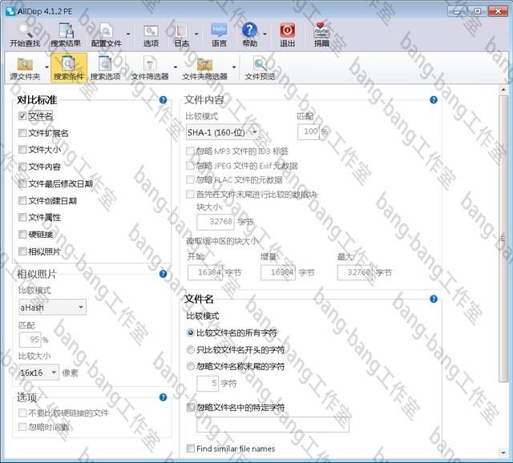Toggle 忽略 FLAC 文件的元数据 checkbox

190,179
